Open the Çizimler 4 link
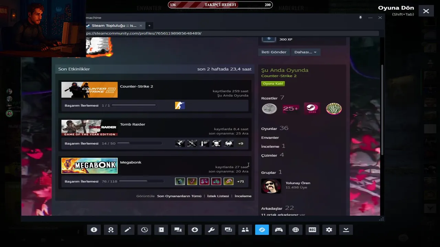 tap(273, 155)
